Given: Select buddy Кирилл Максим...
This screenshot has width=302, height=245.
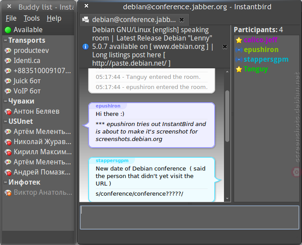Looking at the screenshot, I should click(x=38, y=152).
